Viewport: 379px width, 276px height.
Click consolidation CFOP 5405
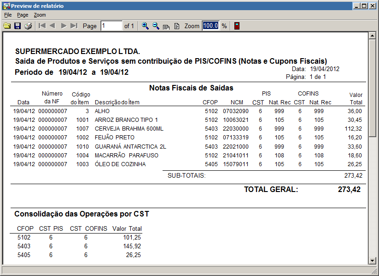coord(24,255)
